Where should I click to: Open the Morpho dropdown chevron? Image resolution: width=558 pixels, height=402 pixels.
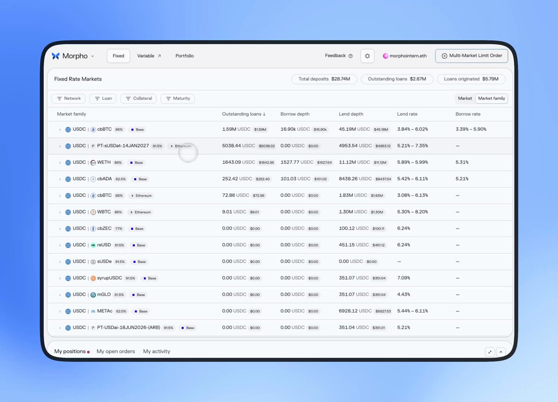point(92,56)
